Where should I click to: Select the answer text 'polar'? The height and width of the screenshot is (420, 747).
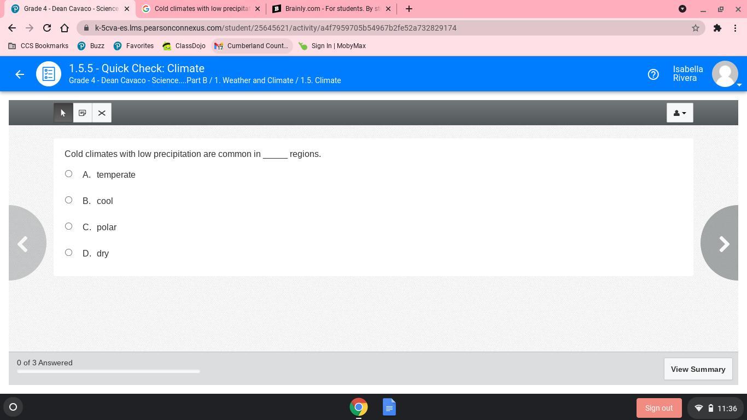tap(107, 227)
